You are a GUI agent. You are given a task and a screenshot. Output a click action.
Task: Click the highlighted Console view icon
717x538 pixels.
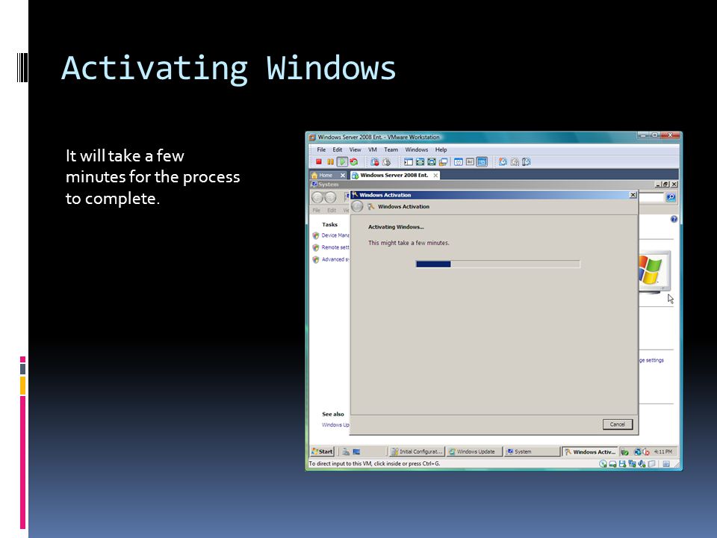(482, 161)
